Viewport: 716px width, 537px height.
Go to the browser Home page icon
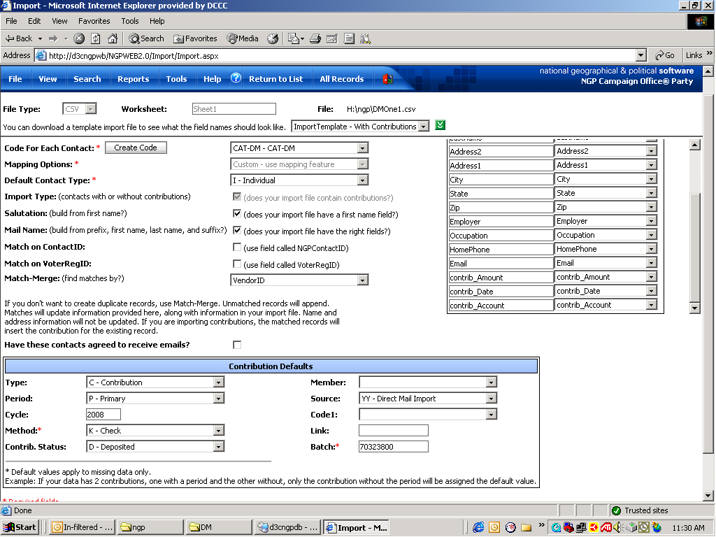[x=113, y=38]
